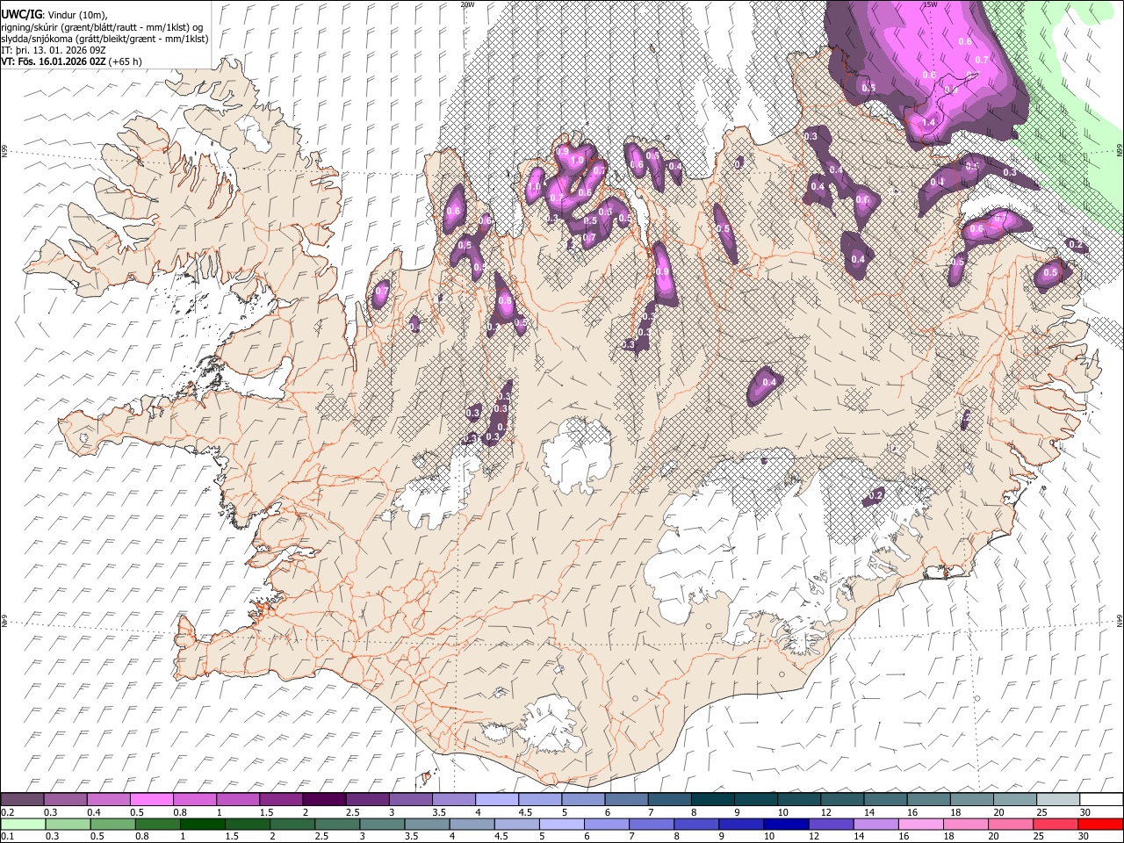Click the deep navy blue 10 rain swatch
Screen dimensions: 1124x843
coord(786,824)
